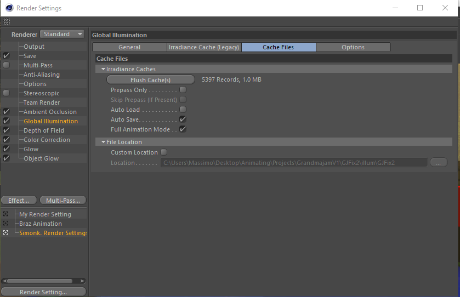The height and width of the screenshot is (297, 460).
Task: Disable the Color Correction checkbox
Action: pos(6,140)
